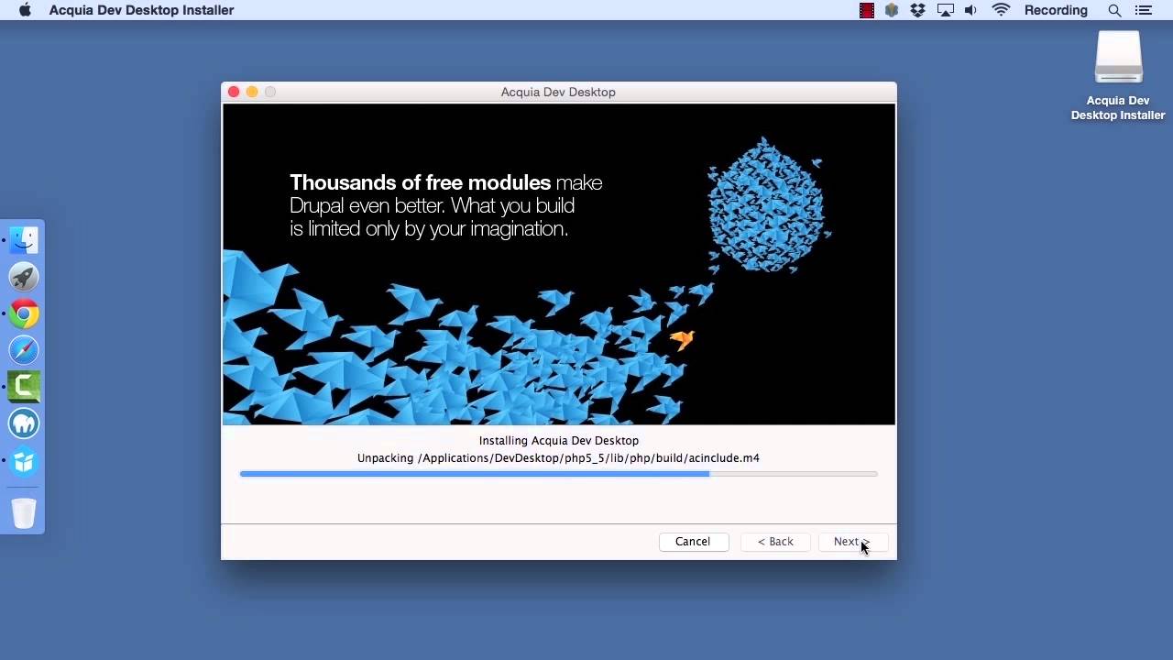Image resolution: width=1173 pixels, height=660 pixels.
Task: Click the greyed-out zoom button of installer window
Action: [270, 92]
